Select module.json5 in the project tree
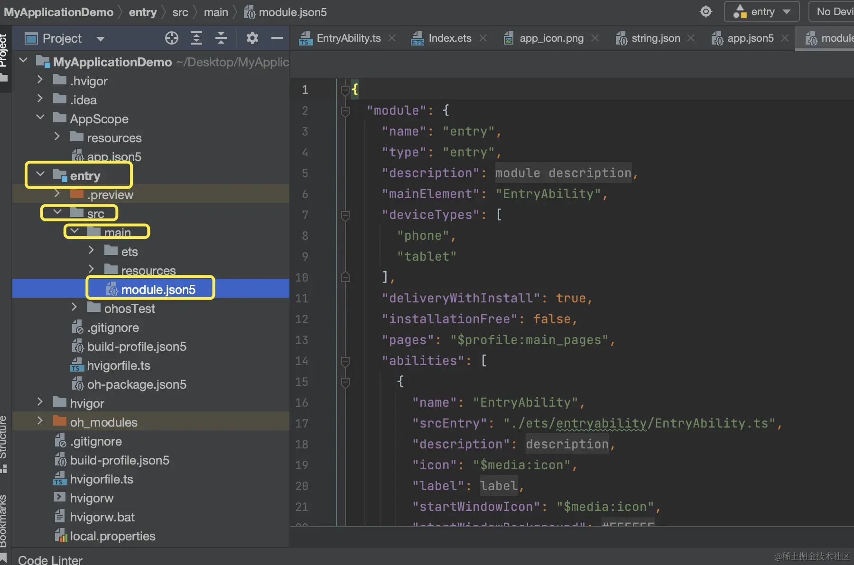Screen dimensions: 854x565 pyautogui.click(x=151, y=289)
